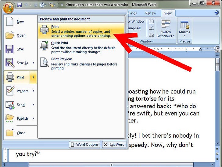Click the vertical scrollbar up arrow
Viewport: 222px width, 167px height.
pos(217,55)
